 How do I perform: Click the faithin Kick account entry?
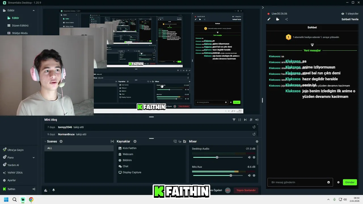[x=11, y=189]
